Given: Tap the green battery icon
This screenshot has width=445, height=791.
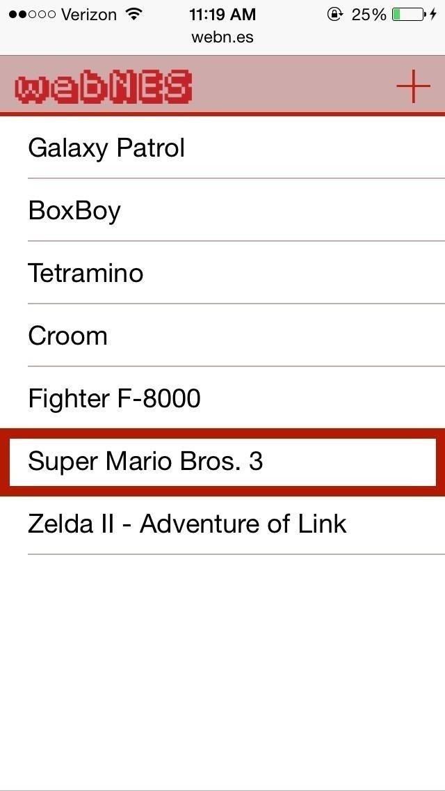Looking at the screenshot, I should (407, 15).
